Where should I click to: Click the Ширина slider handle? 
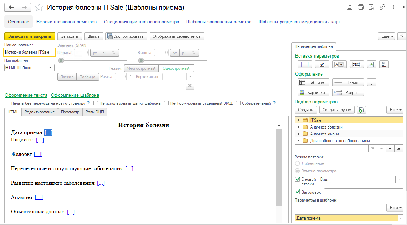tap(61, 60)
